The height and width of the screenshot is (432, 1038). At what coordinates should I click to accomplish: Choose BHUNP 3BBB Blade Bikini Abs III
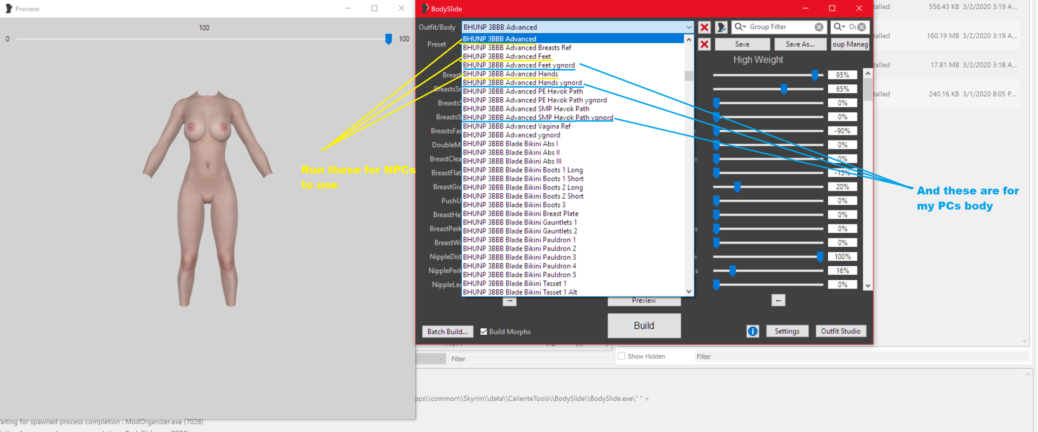point(573,161)
